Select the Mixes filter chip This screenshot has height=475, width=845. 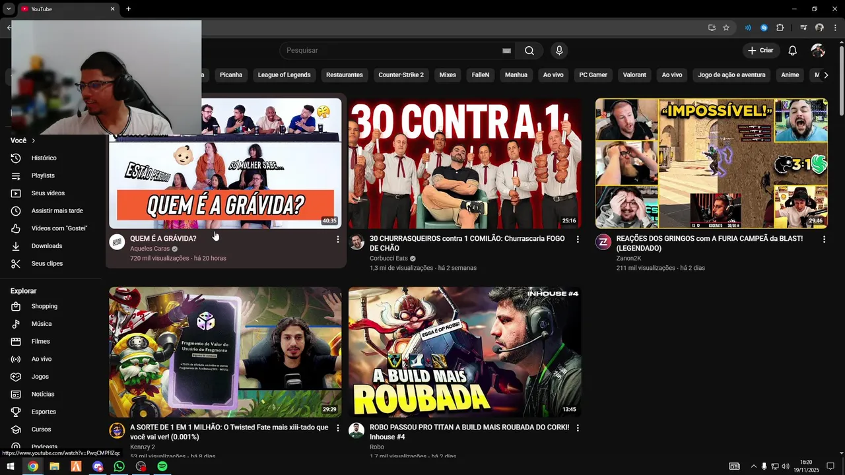point(448,75)
